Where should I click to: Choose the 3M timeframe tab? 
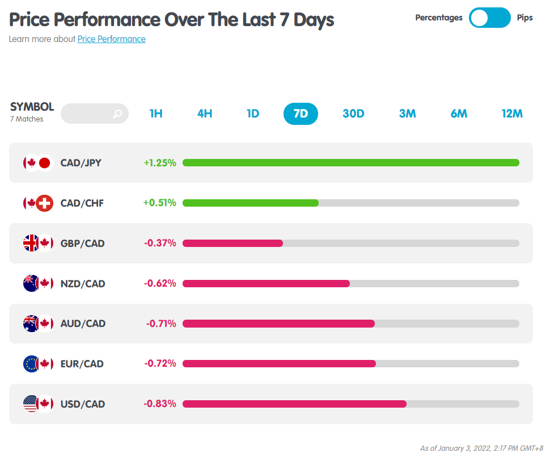[x=407, y=114]
